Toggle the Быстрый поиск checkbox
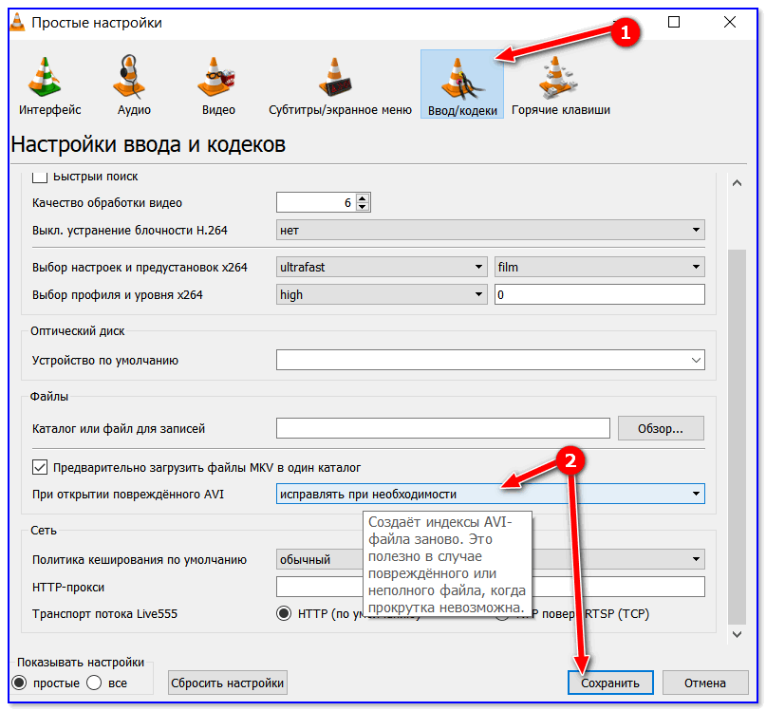 click(x=40, y=177)
